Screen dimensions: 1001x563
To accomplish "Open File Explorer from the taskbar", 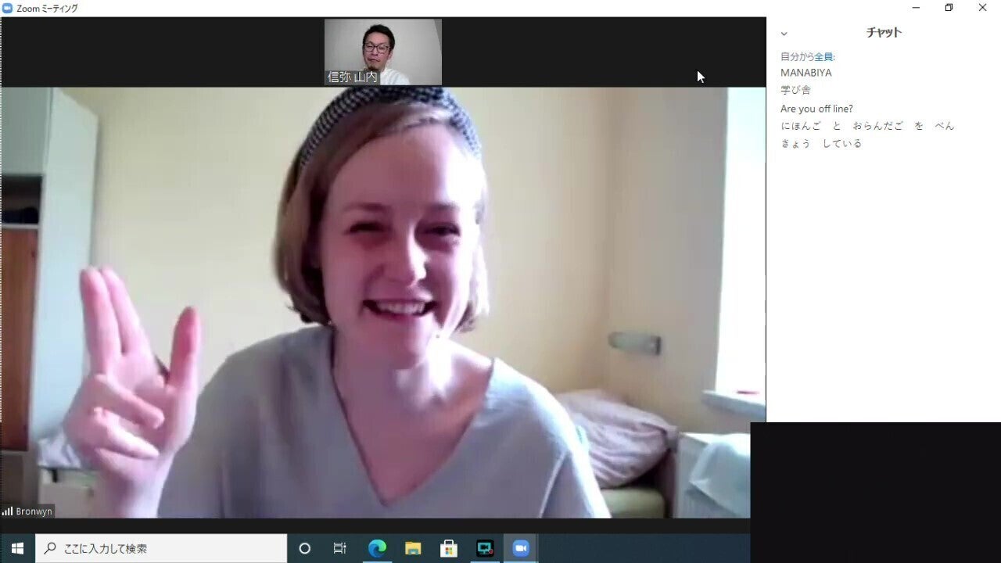I will tap(413, 548).
